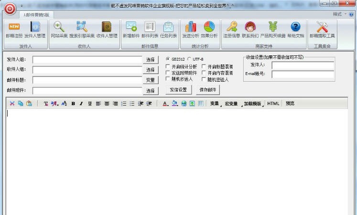Screen dimensions: 357x215
Task: Insert bulleted list in editor
Action: [x=132, y=104]
